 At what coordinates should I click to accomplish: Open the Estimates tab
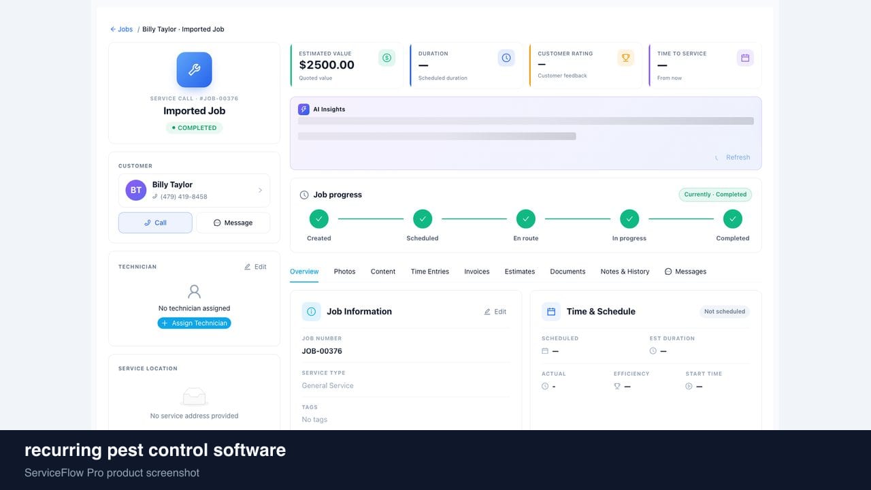coord(520,272)
